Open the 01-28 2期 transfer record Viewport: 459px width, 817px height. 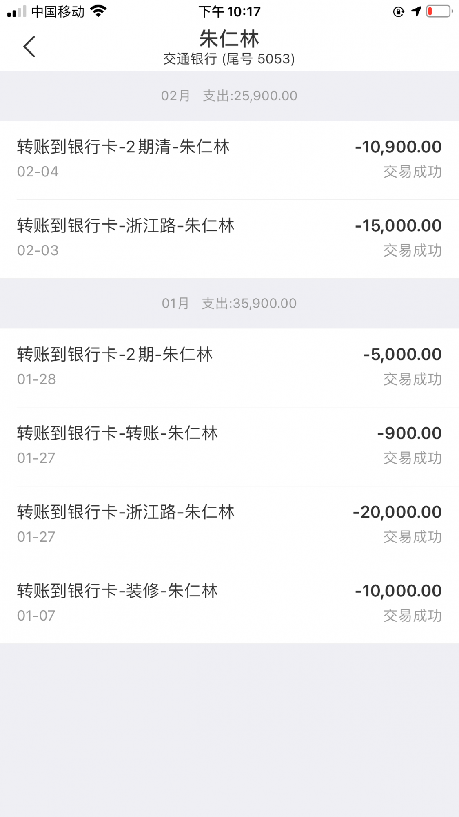[x=229, y=367]
